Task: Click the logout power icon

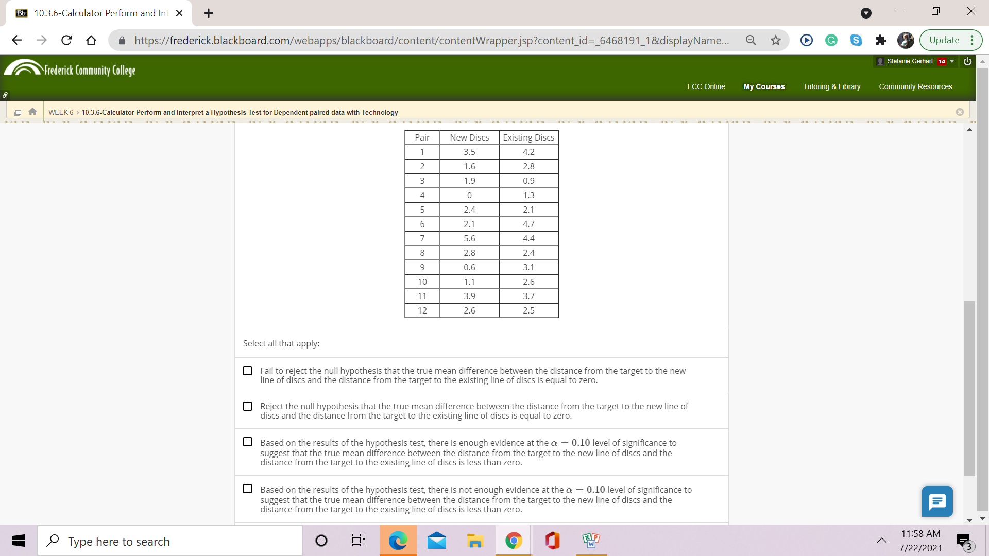Action: coord(967,61)
